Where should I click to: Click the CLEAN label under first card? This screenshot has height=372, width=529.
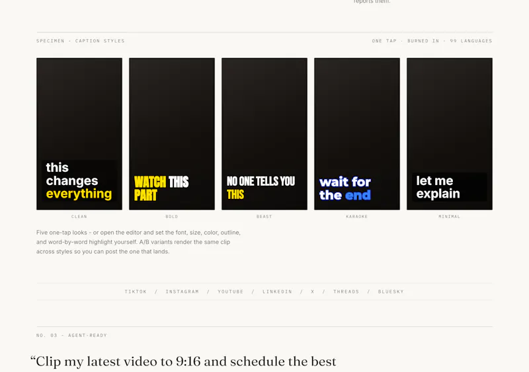click(79, 217)
